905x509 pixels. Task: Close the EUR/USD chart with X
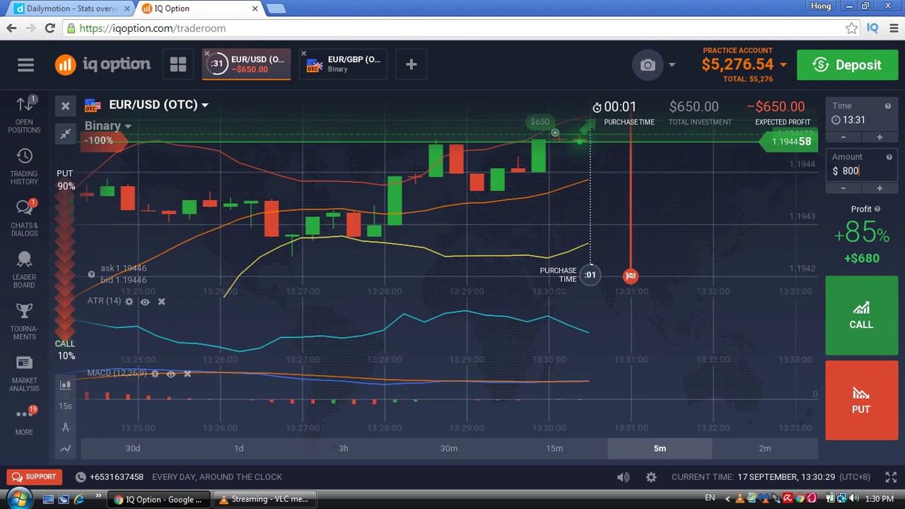(65, 106)
